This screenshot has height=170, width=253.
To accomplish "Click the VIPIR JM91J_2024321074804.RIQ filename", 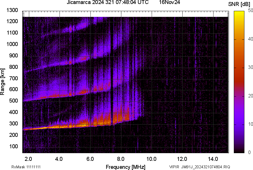I will pos(199,167).
